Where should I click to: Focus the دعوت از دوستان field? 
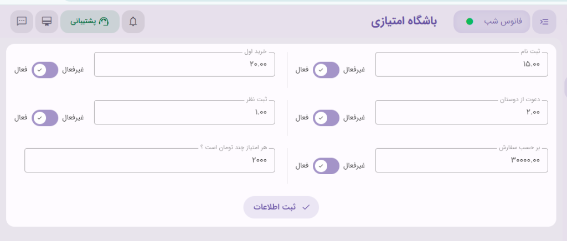[x=461, y=113]
